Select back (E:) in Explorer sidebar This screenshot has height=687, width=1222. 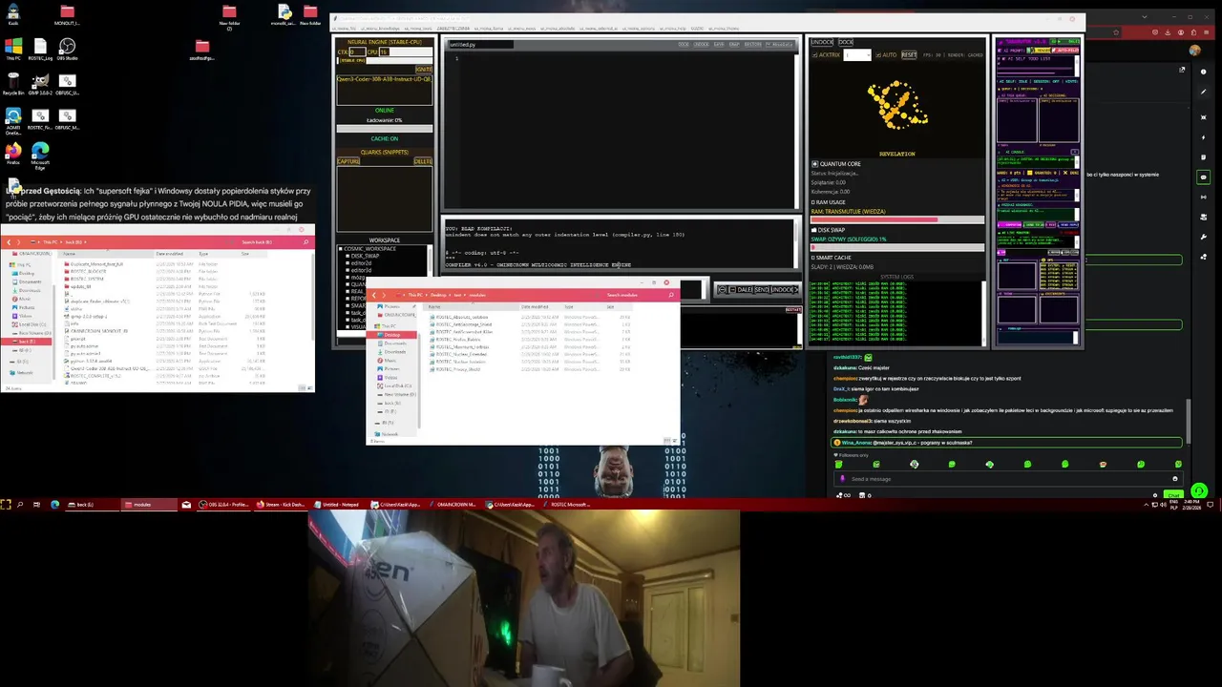[26, 342]
